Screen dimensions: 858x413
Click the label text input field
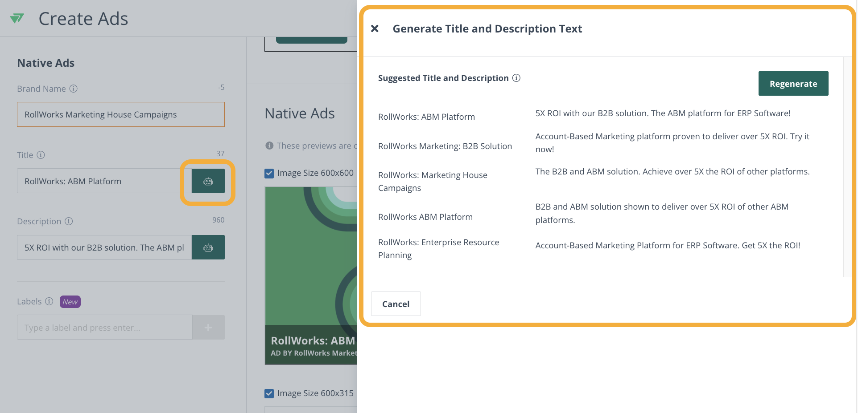(x=104, y=328)
